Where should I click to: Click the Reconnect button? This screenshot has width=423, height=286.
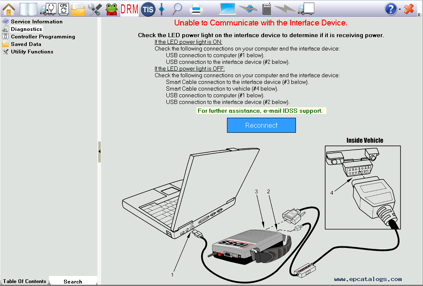point(261,125)
